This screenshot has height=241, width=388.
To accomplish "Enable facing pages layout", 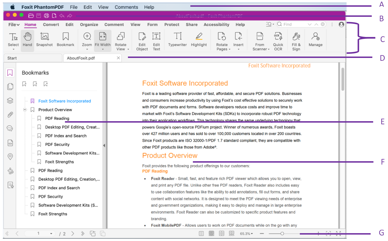I will [221, 233].
